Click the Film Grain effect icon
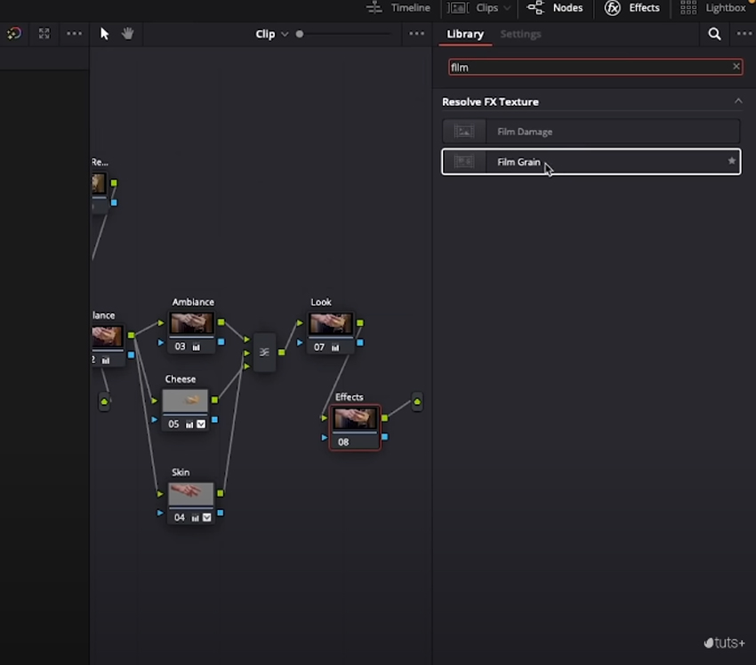Screen dimensions: 756x665 463,162
